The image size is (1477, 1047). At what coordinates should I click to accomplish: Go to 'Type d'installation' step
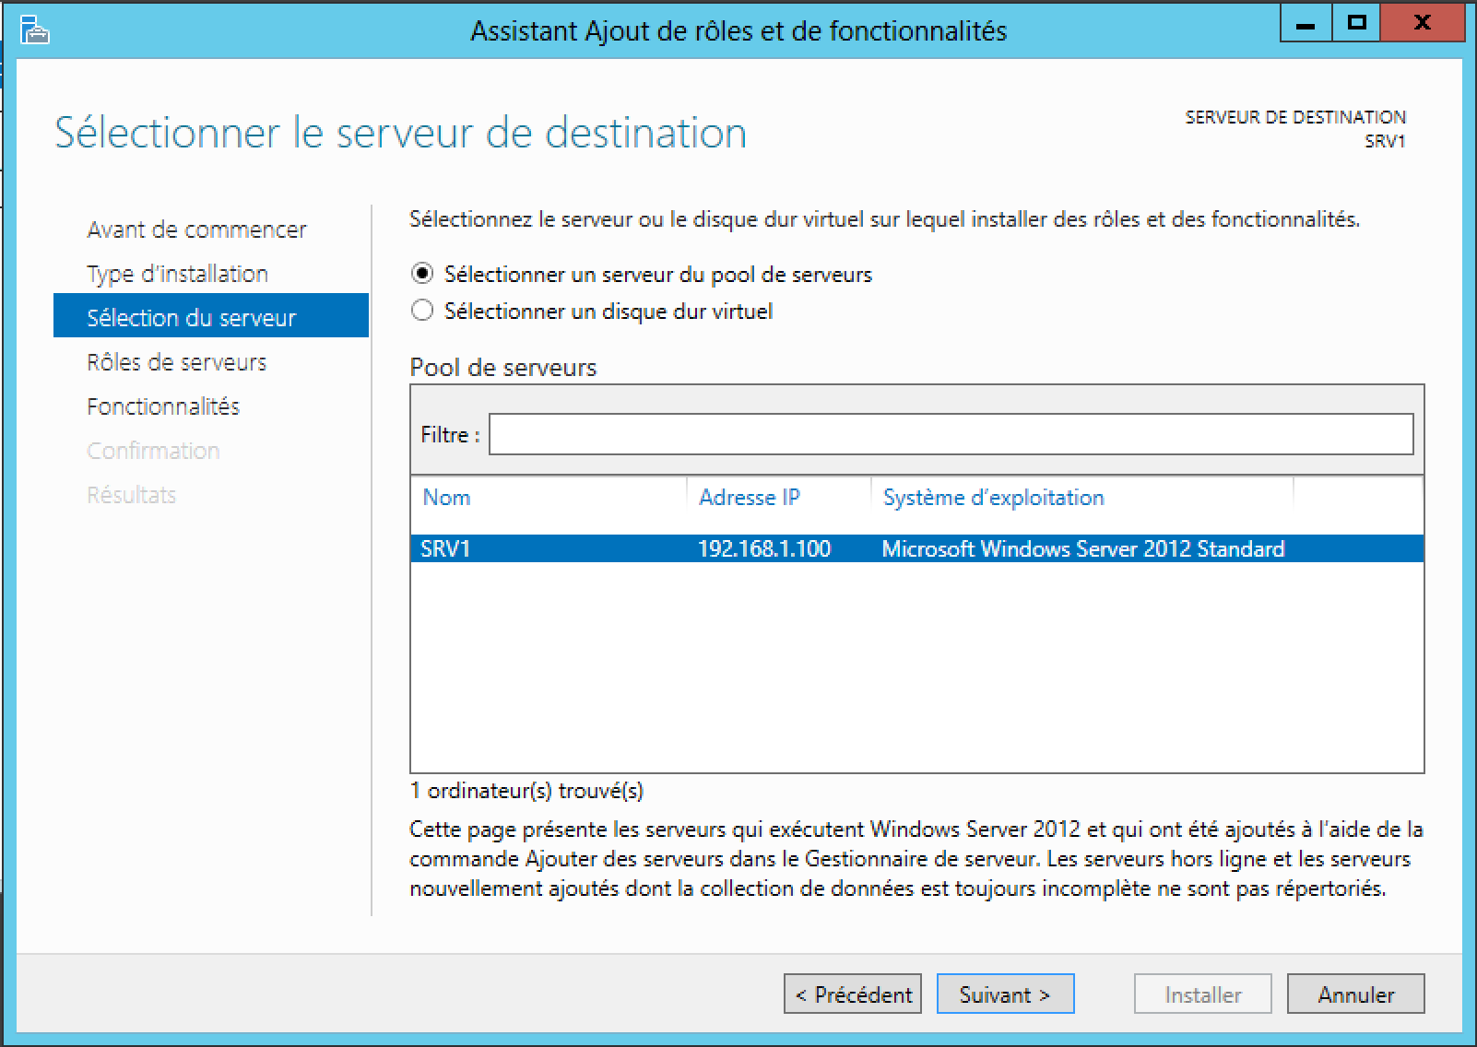coord(177,274)
